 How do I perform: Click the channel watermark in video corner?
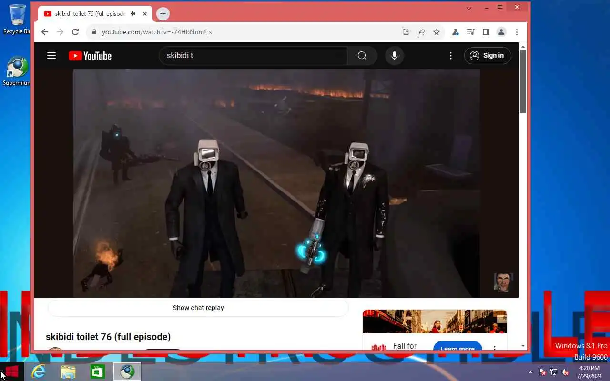coord(503,282)
